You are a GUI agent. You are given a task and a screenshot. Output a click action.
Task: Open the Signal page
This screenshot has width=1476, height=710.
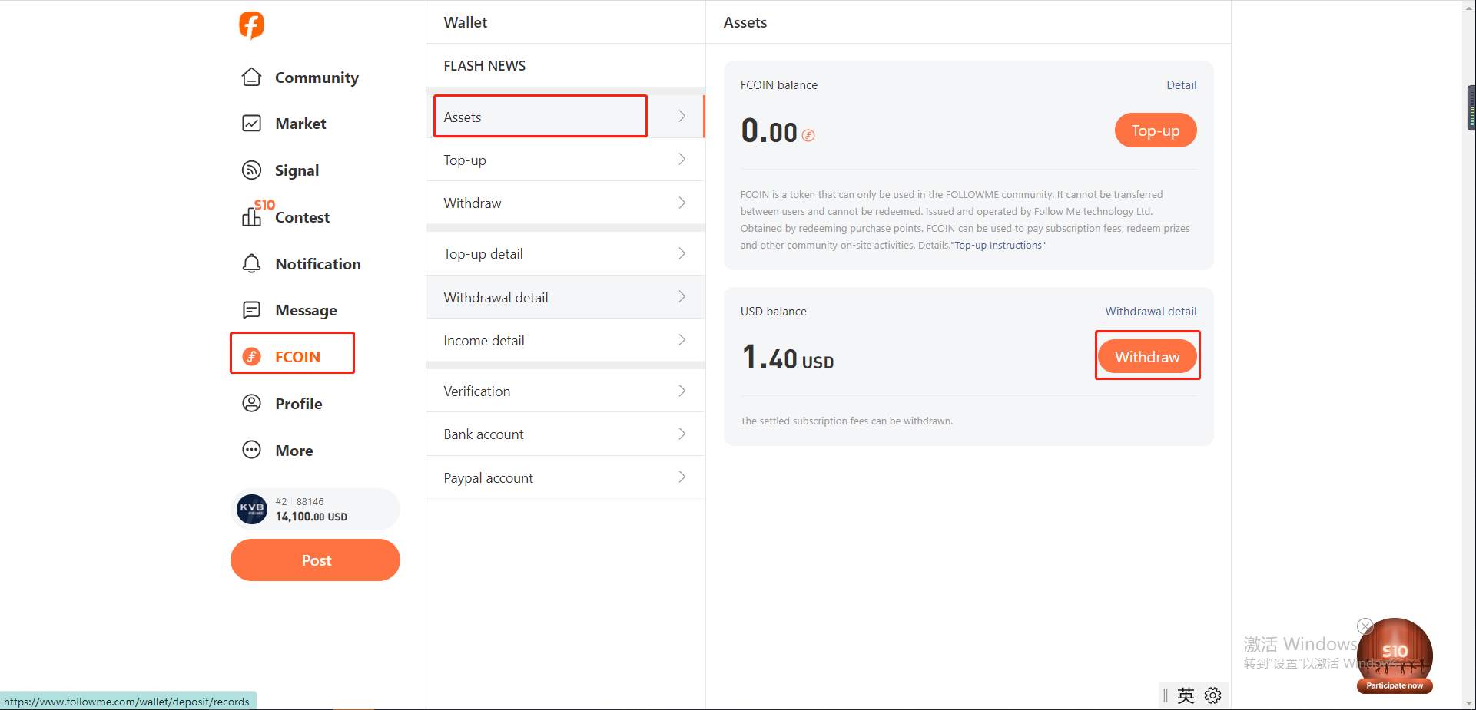coord(297,170)
